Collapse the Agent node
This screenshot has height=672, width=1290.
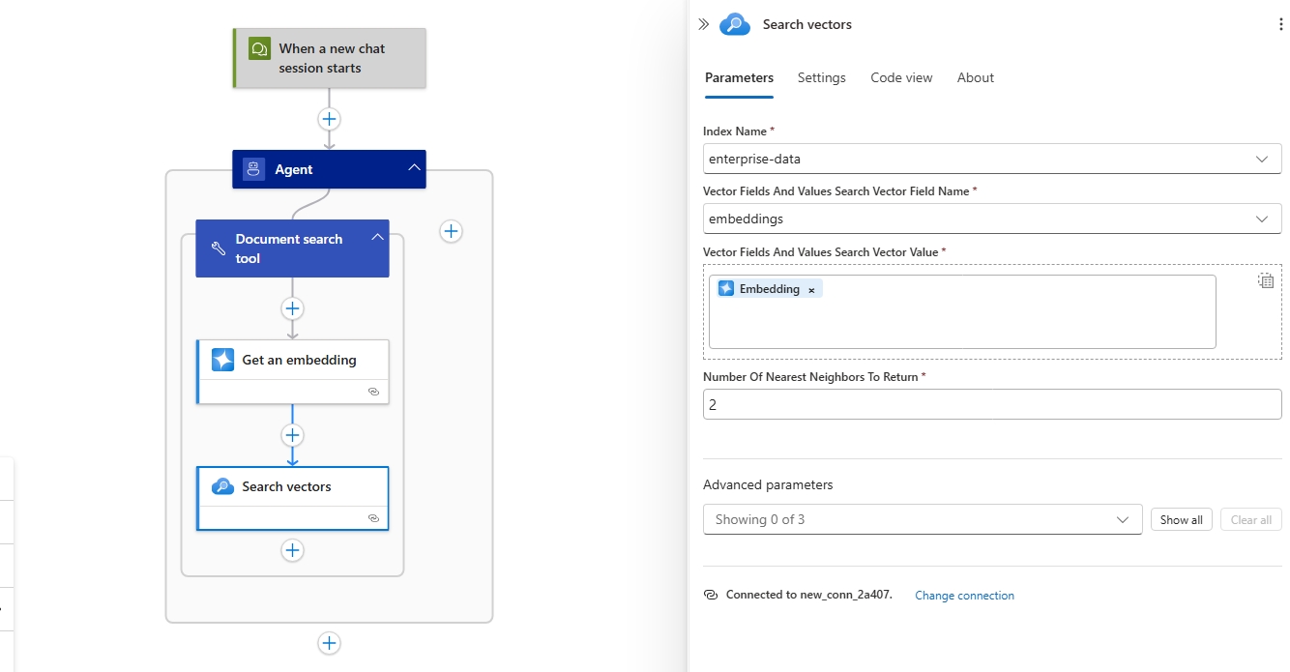pos(414,168)
